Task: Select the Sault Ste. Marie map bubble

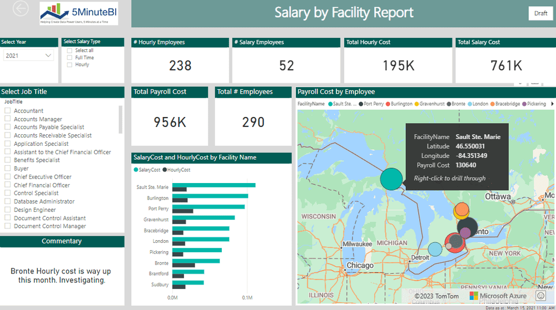Action: click(x=391, y=179)
